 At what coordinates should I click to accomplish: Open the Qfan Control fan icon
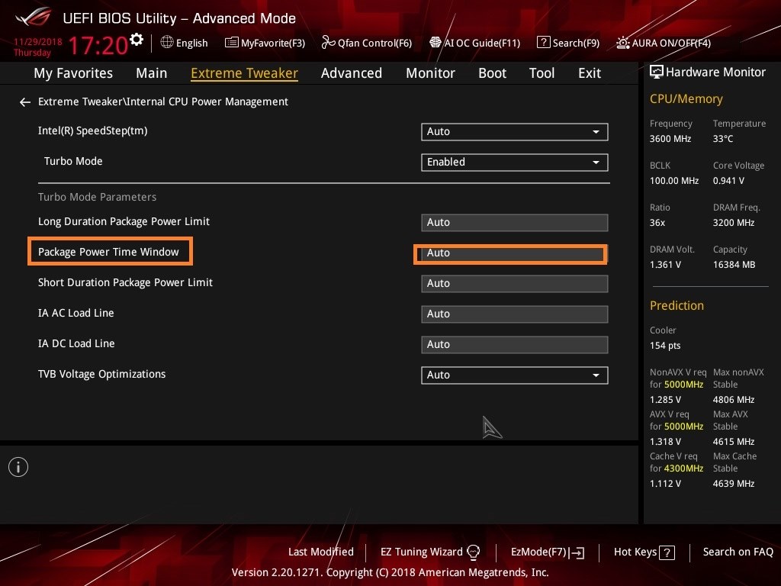click(328, 43)
